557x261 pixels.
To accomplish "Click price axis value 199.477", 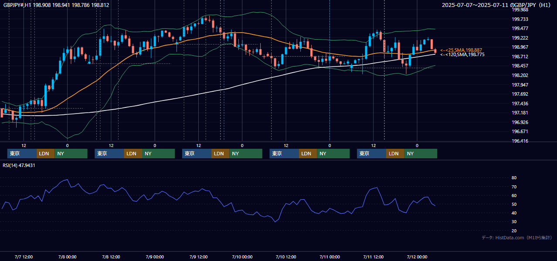I will (x=520, y=28).
